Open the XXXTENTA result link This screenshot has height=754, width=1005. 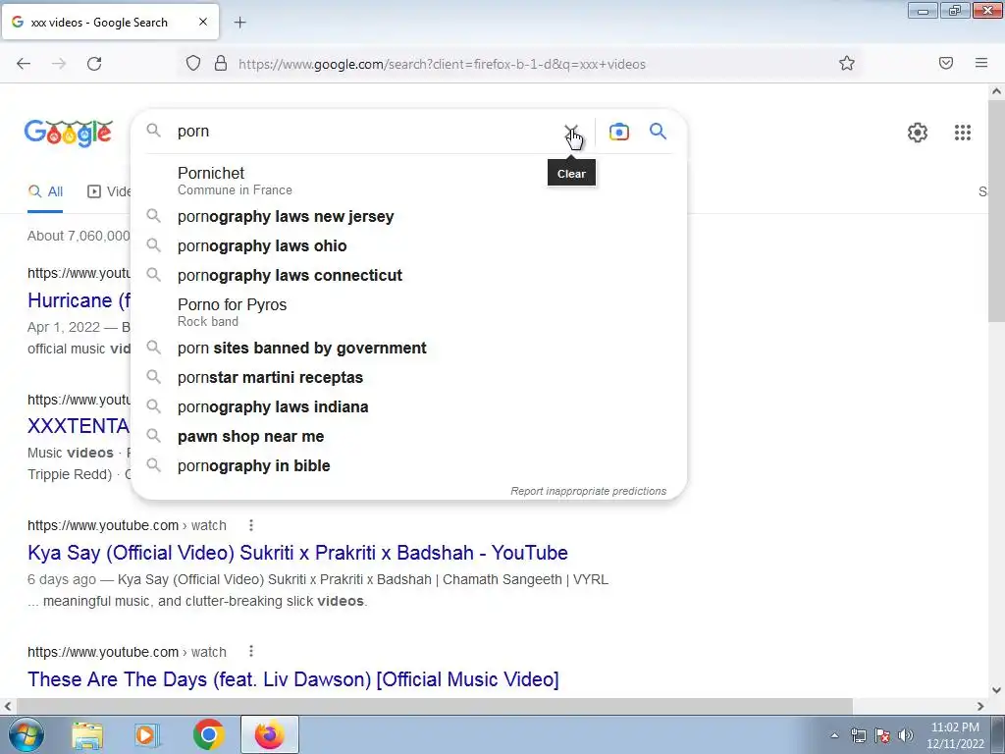pos(79,426)
